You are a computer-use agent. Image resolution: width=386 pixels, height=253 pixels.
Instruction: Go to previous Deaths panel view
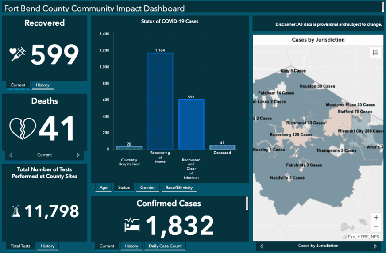[x=11, y=155]
